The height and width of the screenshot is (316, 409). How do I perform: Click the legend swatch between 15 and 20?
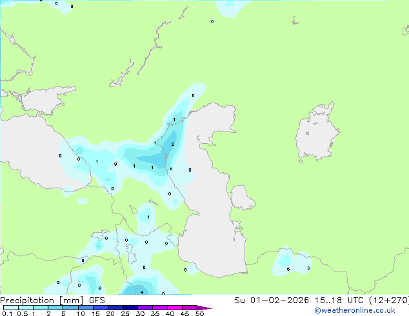100,308
